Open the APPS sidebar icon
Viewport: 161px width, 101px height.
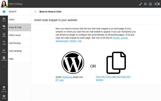click(4, 97)
